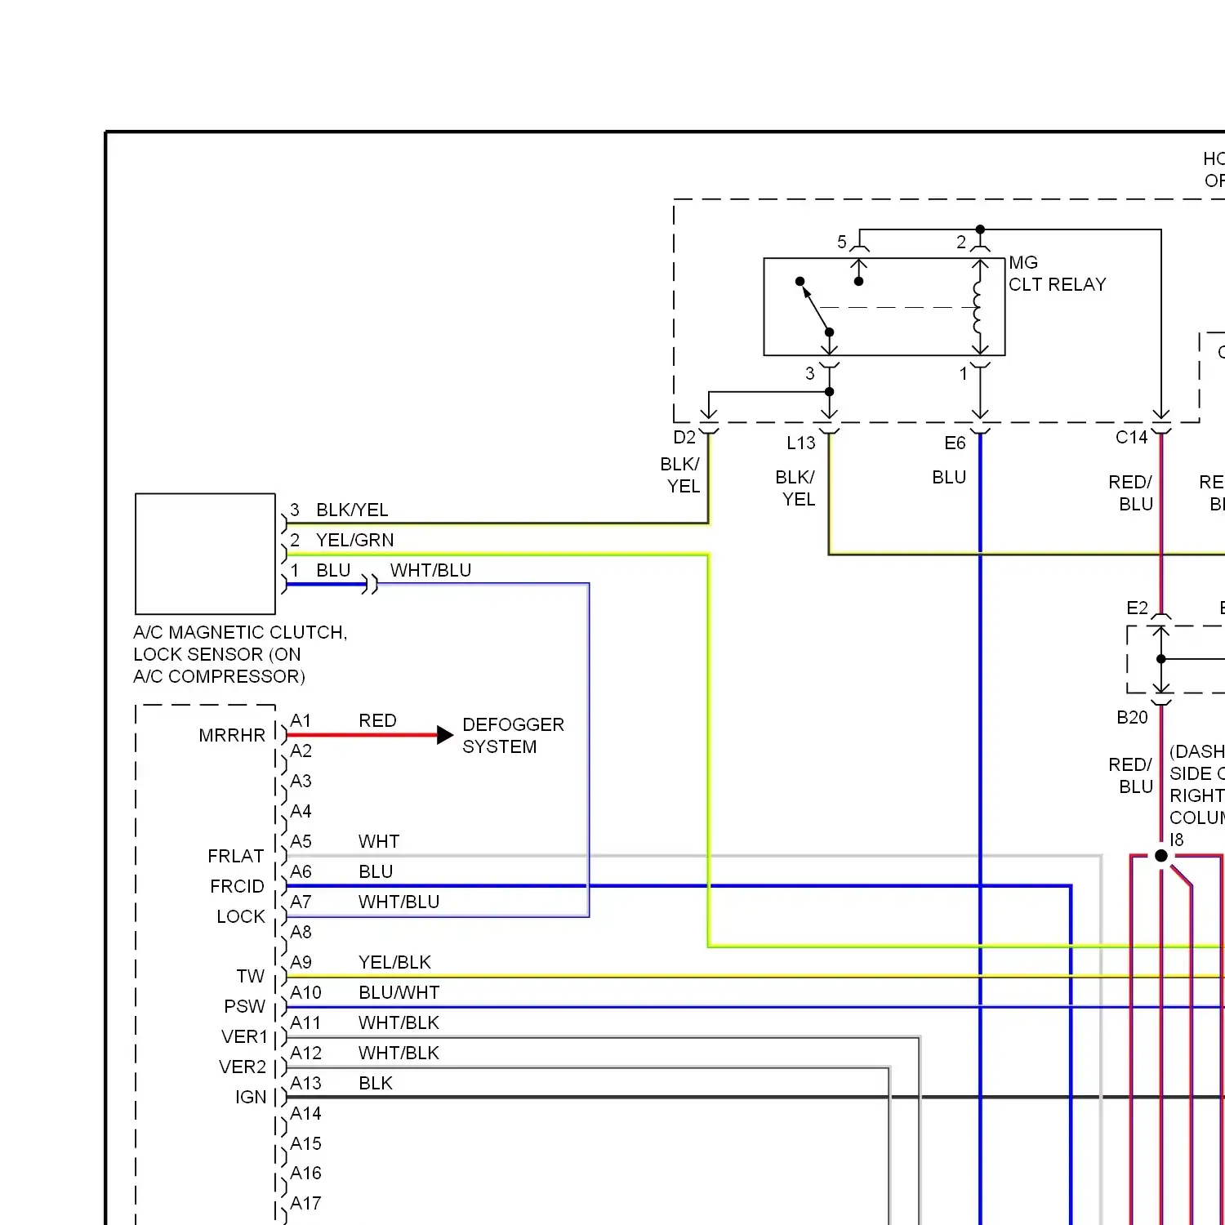
Task: Click pin label A7
Action: point(301,902)
